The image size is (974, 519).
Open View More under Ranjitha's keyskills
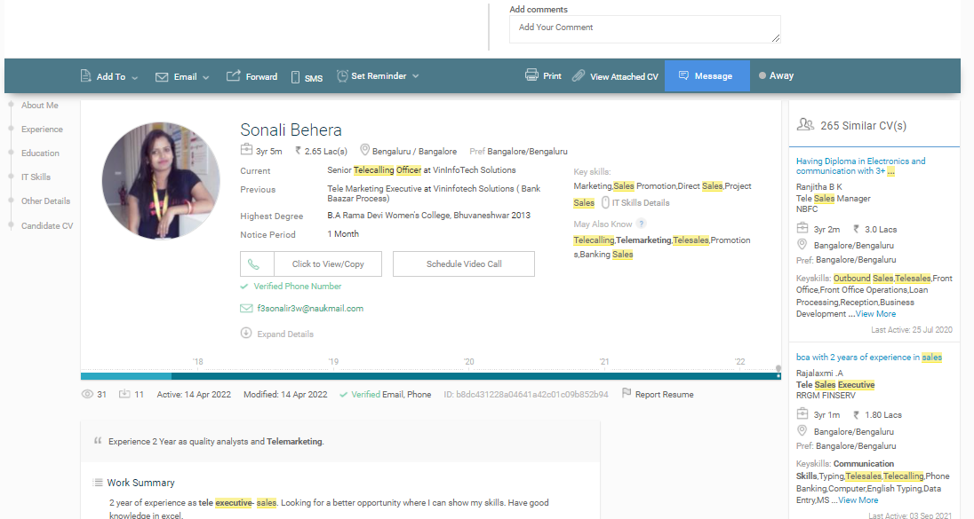[875, 313]
